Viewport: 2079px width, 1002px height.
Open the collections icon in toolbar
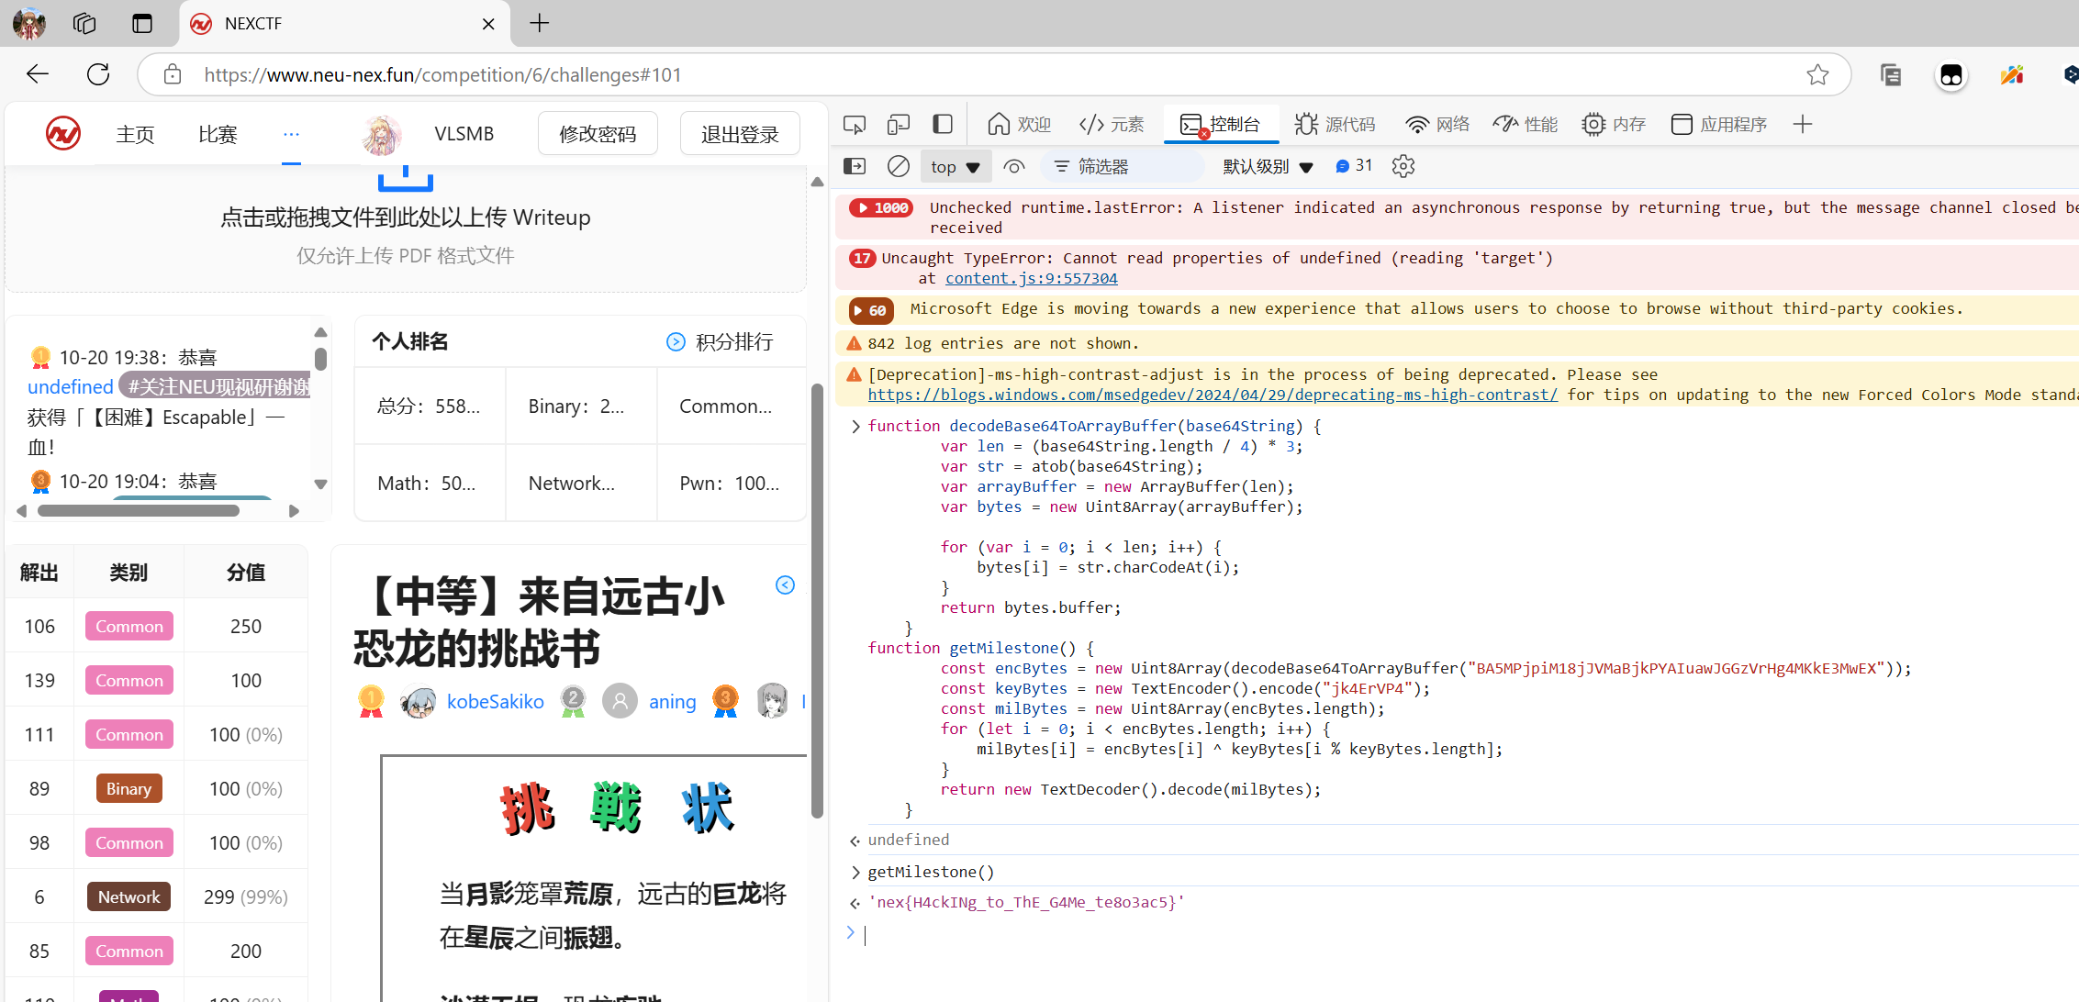(1891, 74)
